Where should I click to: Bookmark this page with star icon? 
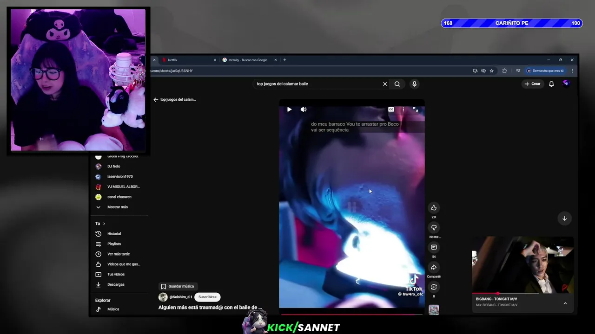point(492,71)
